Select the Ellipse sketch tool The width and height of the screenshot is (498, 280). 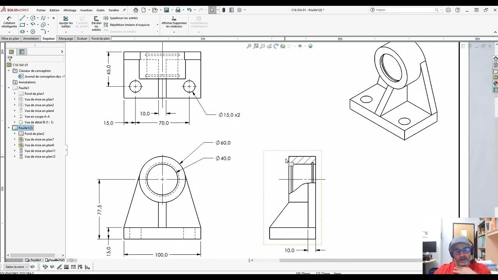(x=43, y=25)
